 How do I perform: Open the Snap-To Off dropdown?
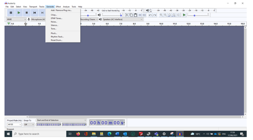pyautogui.click(x=29, y=125)
